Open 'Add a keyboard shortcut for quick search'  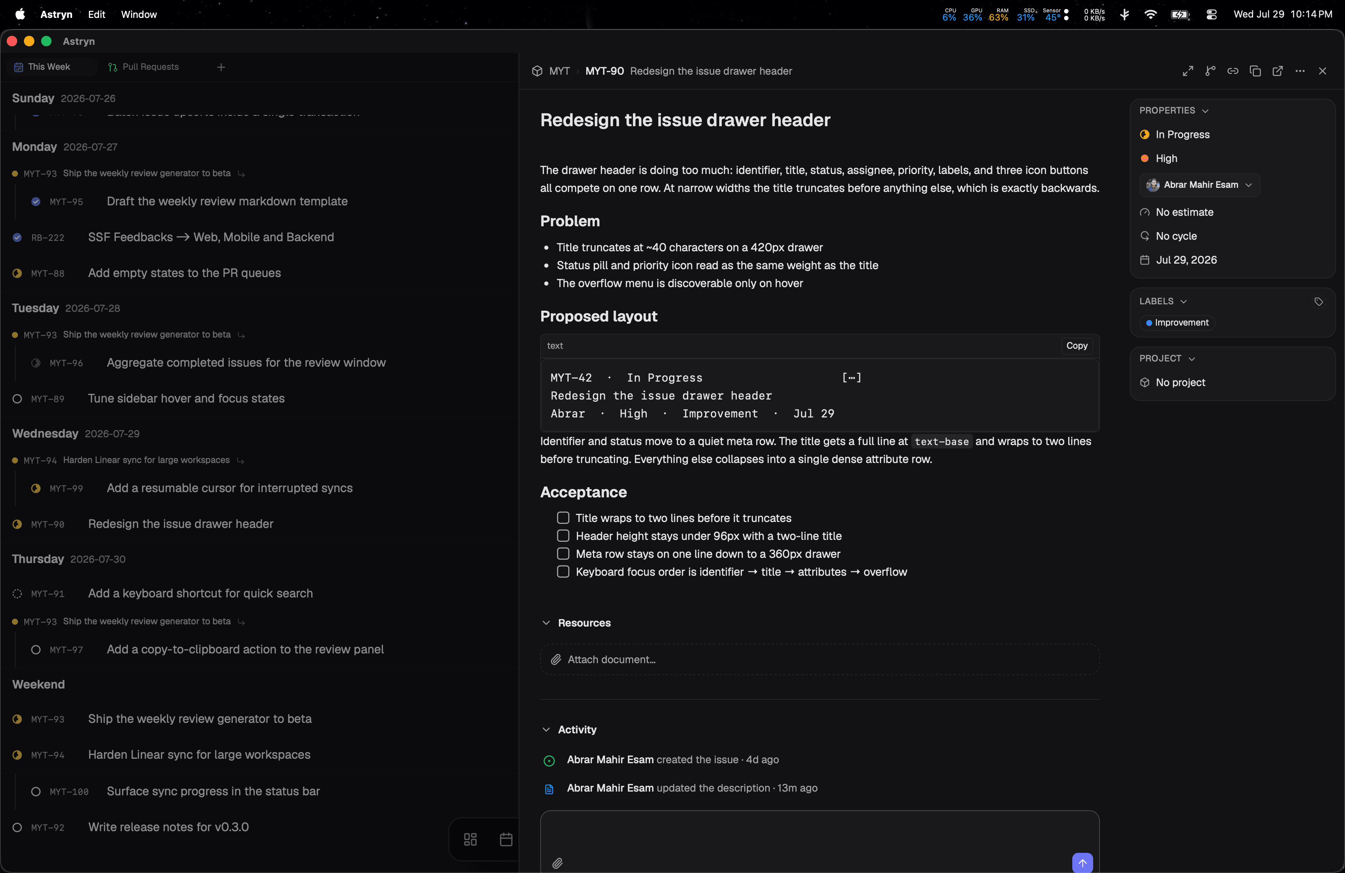[200, 593]
